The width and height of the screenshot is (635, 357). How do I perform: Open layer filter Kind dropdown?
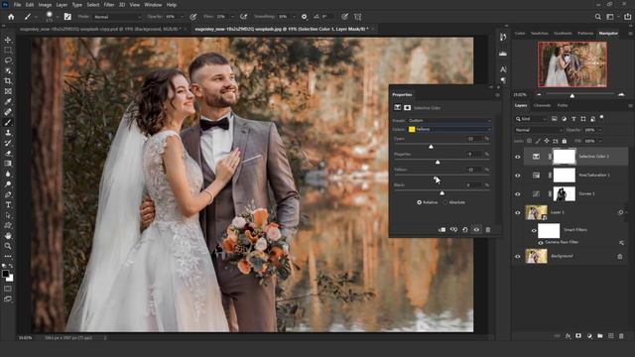point(531,119)
